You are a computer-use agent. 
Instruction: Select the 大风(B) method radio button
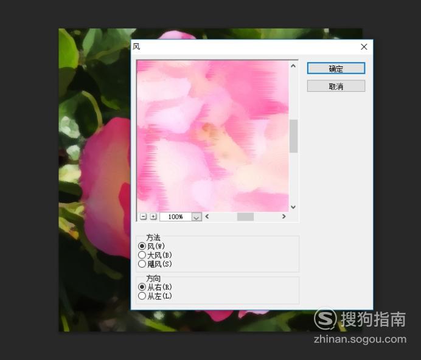(x=142, y=255)
